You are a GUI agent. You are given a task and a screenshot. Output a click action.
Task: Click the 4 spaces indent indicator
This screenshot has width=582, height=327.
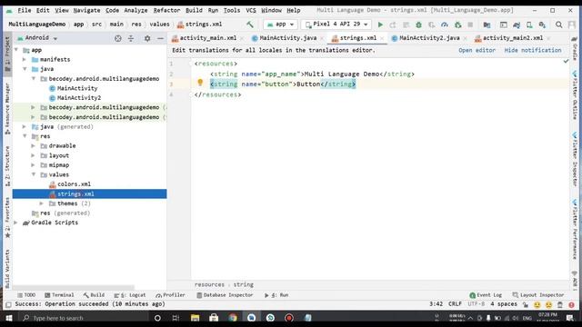[x=503, y=304]
